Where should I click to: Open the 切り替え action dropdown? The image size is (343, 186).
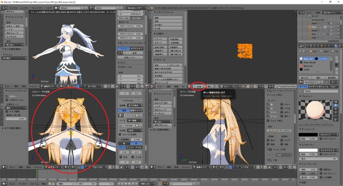pos(14,58)
